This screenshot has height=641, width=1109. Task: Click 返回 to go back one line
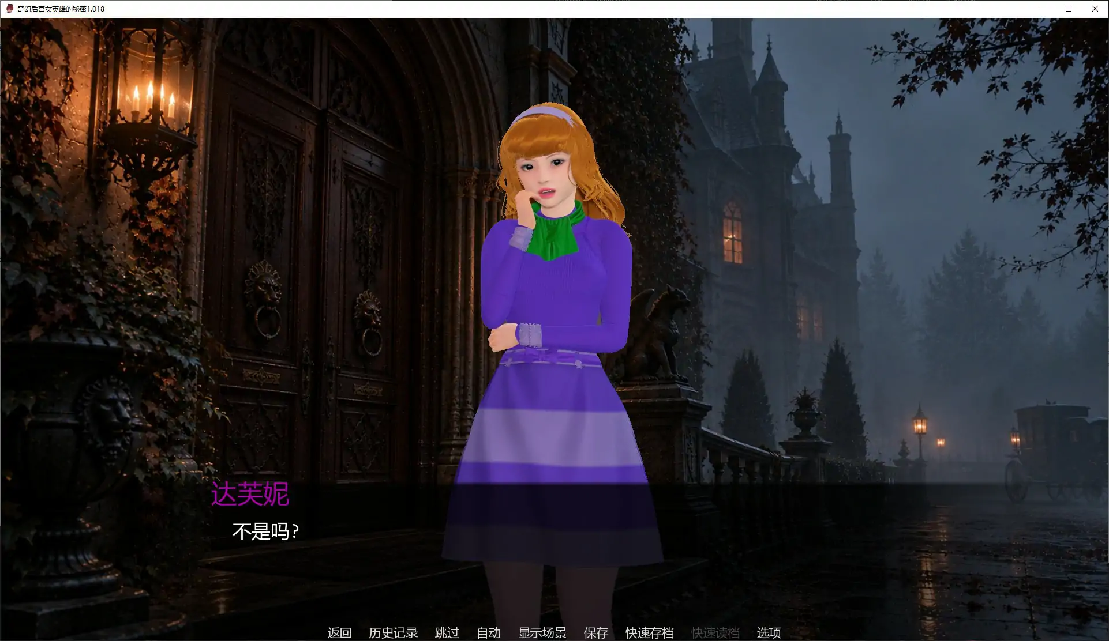(339, 633)
